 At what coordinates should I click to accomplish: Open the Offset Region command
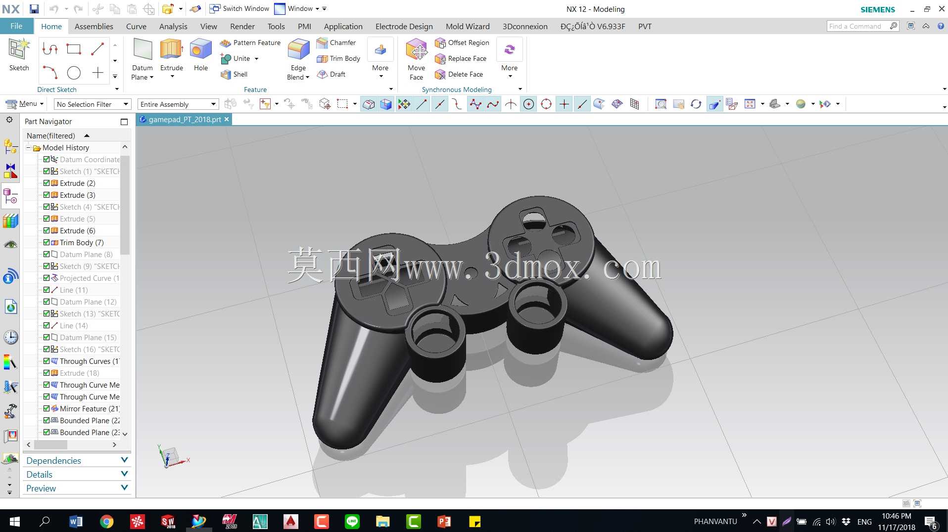[462, 43]
